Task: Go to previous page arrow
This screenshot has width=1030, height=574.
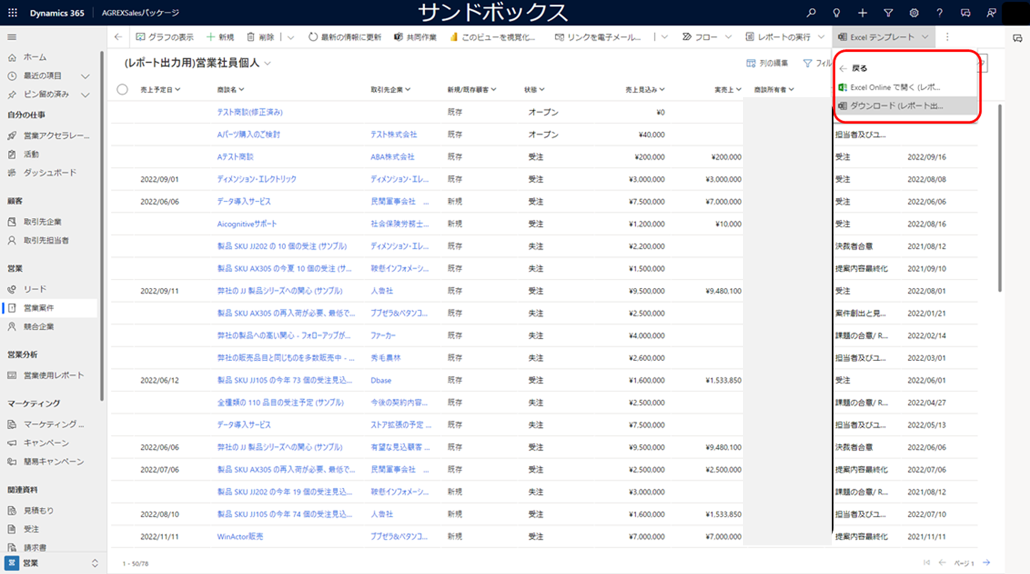Action: (x=942, y=562)
